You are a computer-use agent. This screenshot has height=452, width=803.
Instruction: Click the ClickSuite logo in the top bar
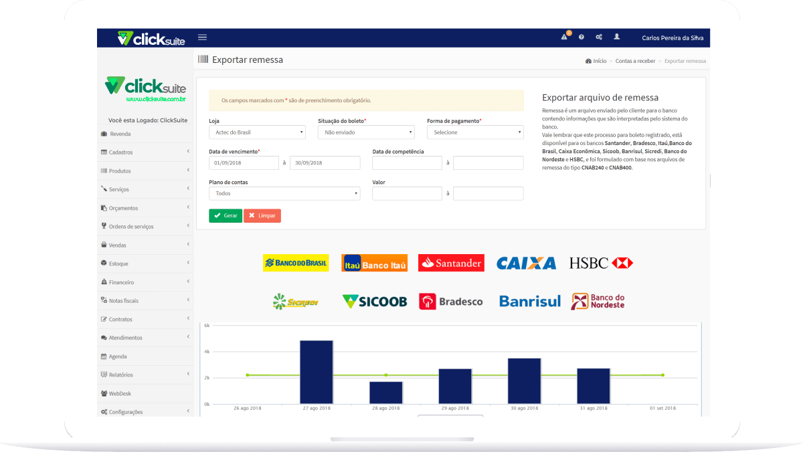150,38
